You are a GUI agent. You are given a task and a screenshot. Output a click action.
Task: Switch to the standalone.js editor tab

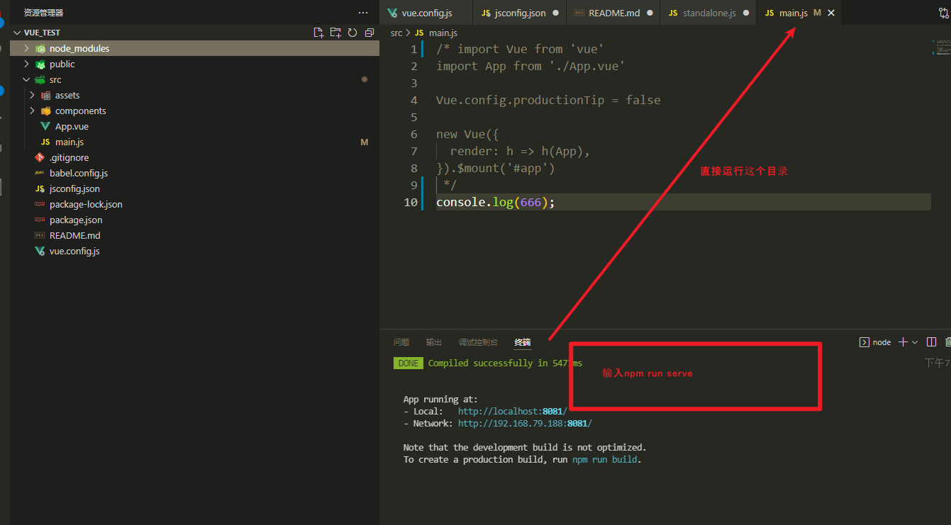(708, 13)
